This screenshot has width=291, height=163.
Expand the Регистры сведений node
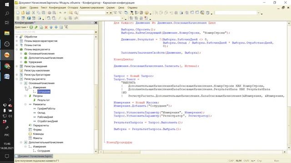(17, 66)
